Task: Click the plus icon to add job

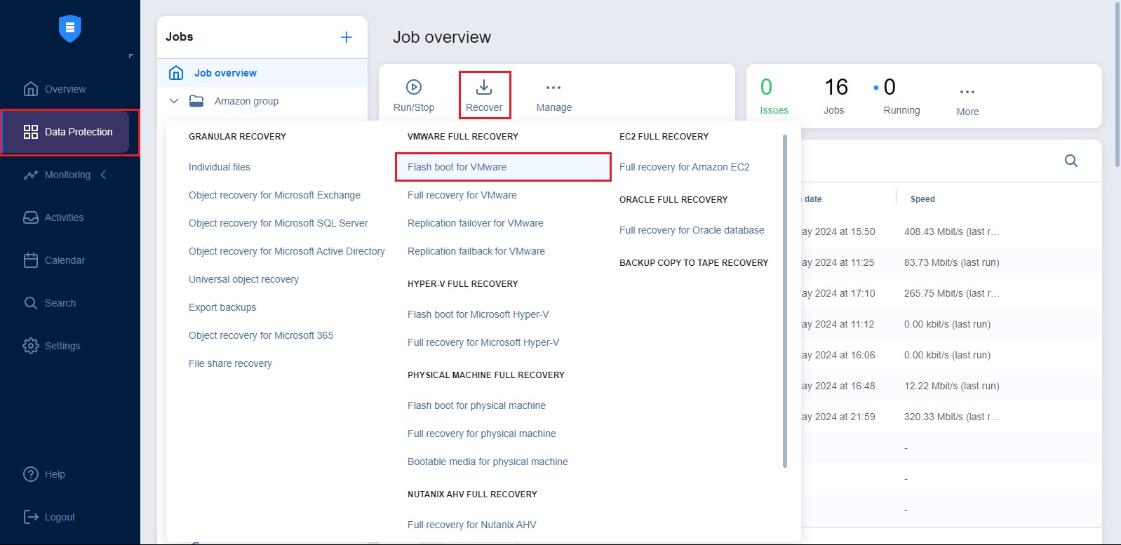Action: click(x=347, y=37)
